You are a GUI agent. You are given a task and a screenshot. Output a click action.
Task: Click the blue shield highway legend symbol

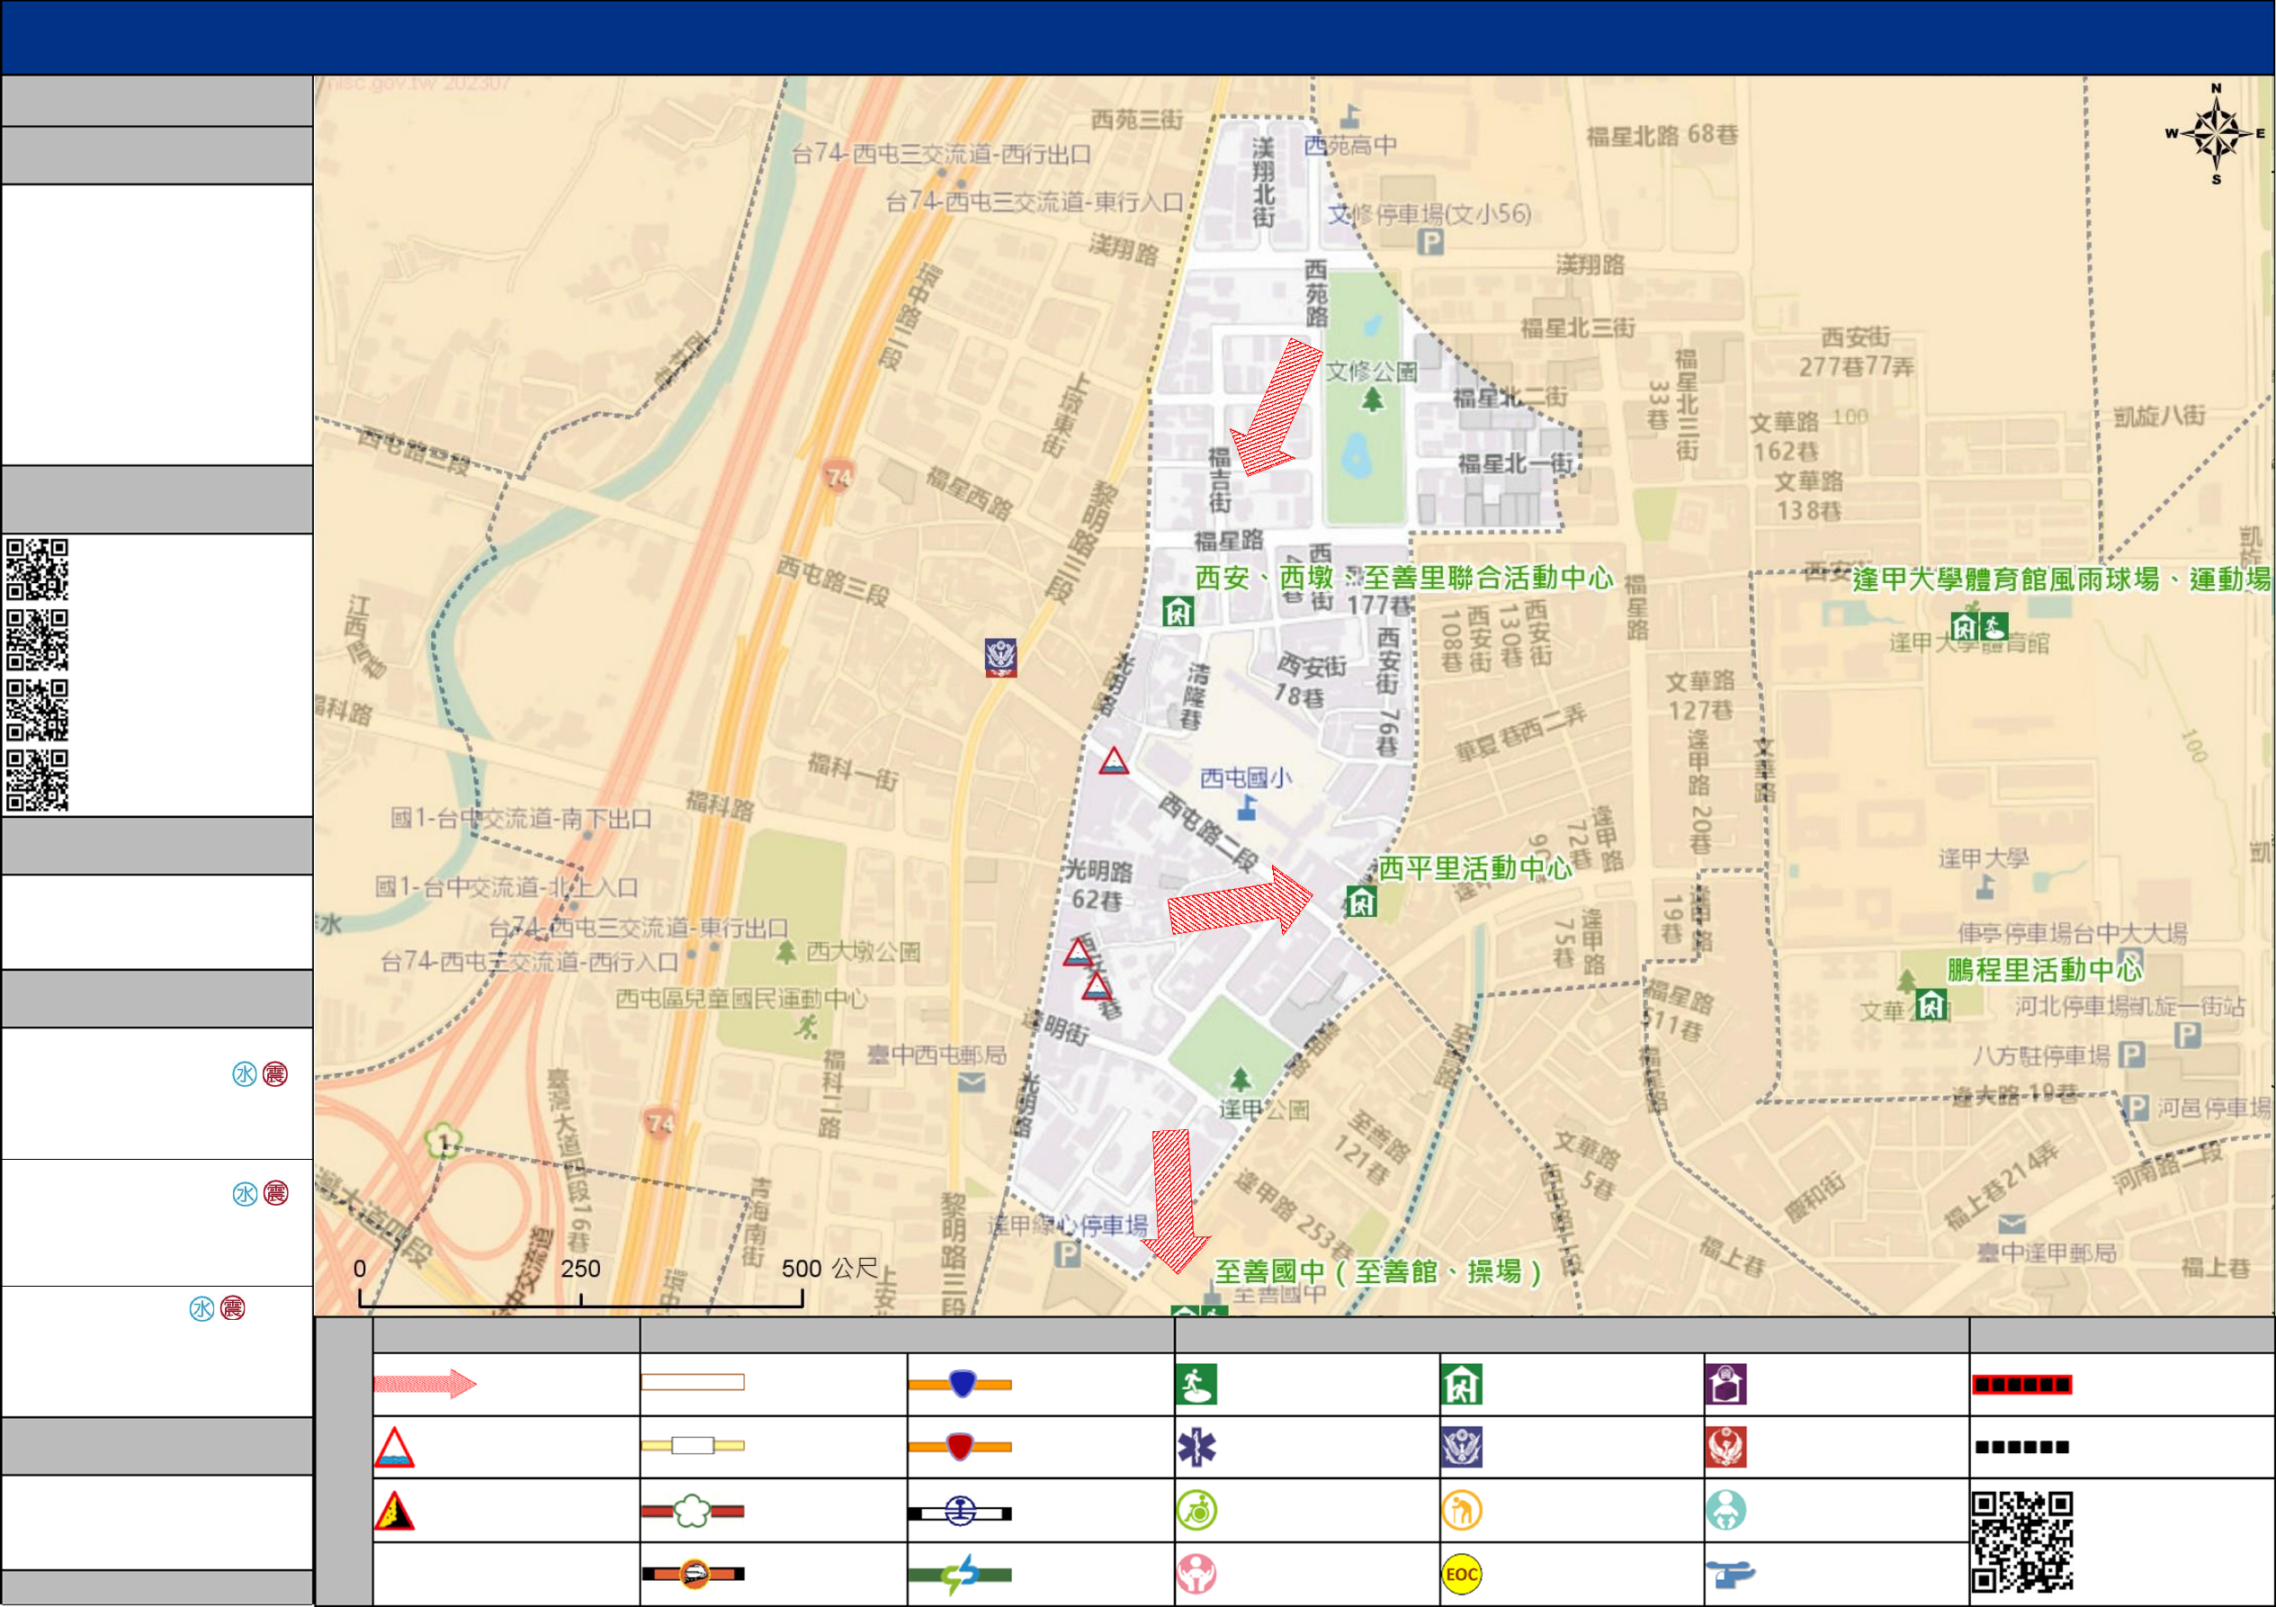coord(960,1383)
